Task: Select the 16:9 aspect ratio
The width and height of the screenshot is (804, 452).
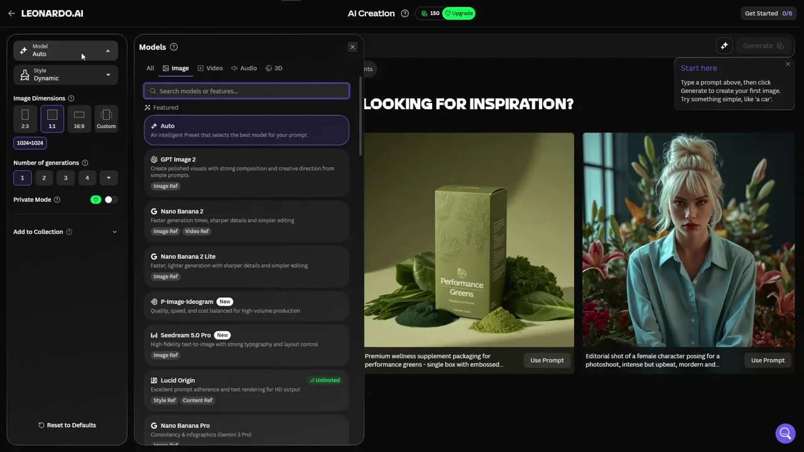Action: [79, 119]
